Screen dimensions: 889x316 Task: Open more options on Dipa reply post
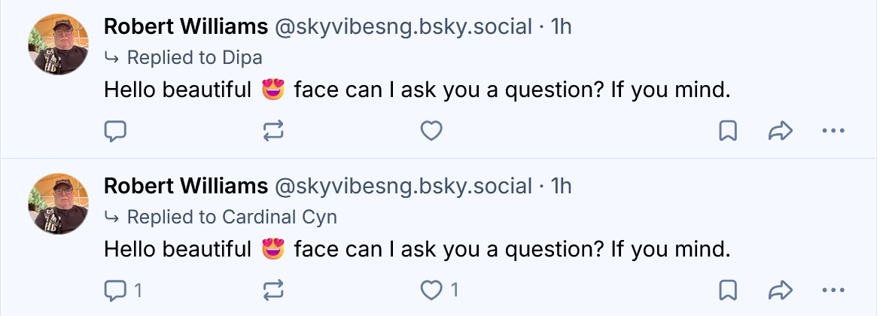(x=833, y=132)
